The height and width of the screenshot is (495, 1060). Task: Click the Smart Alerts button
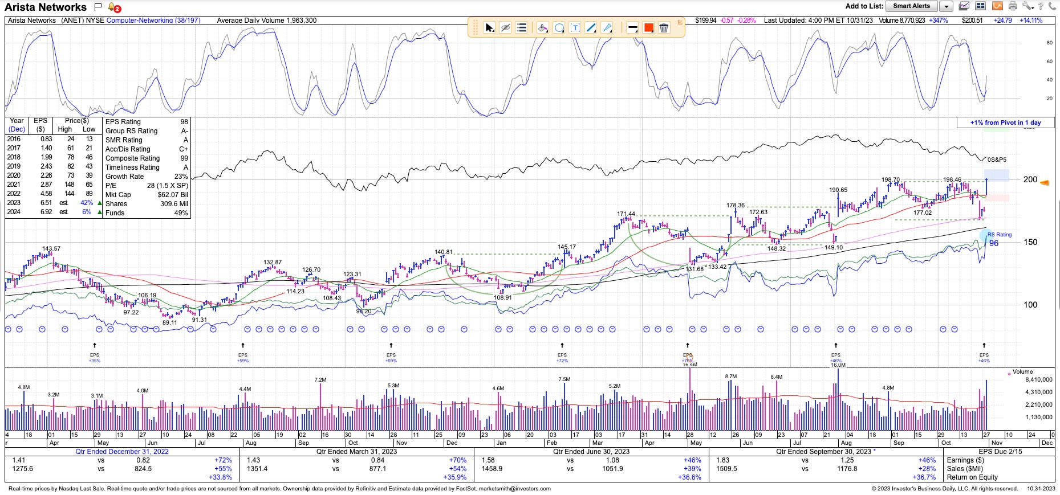911,6
